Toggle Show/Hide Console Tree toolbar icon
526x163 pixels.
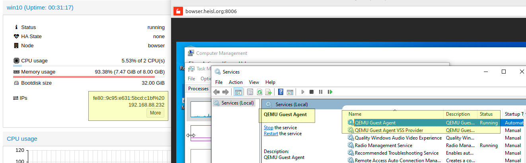pos(238,92)
